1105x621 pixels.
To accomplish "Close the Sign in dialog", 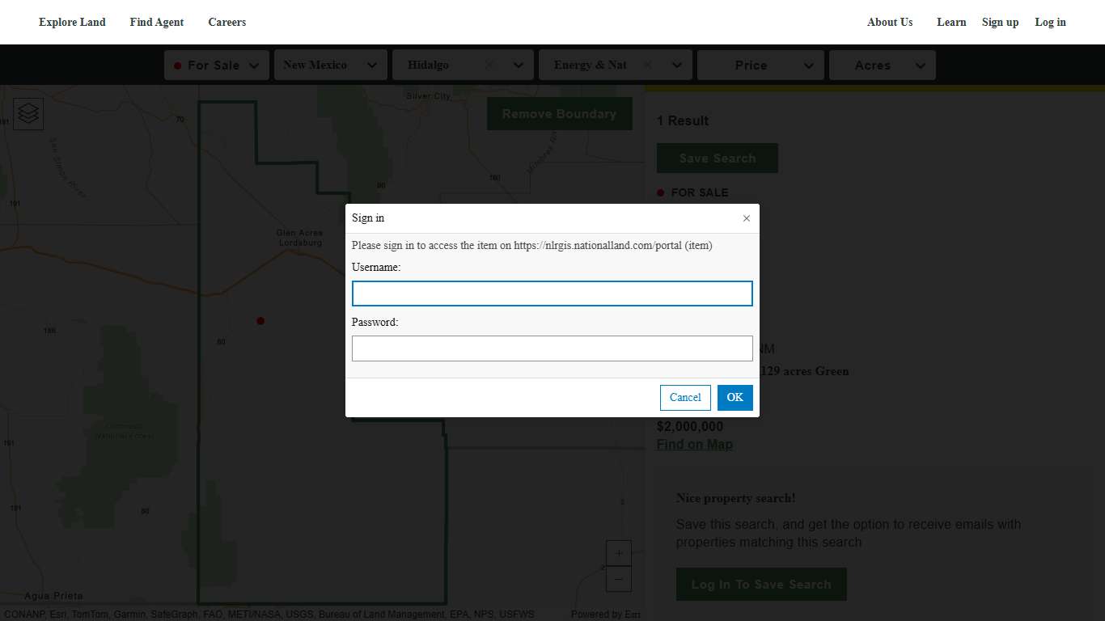I will pyautogui.click(x=746, y=218).
